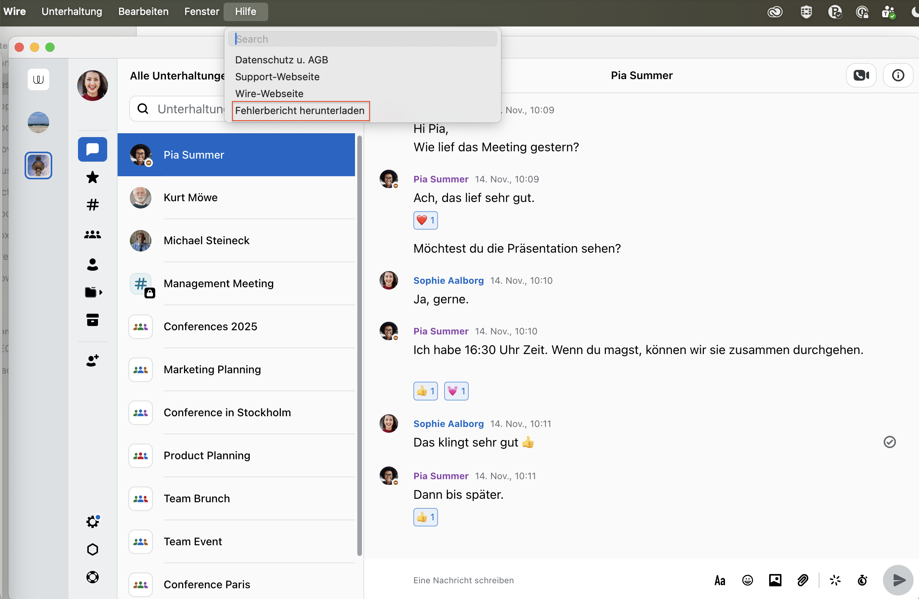Screen dimensions: 919x599
Task: Open the Pia Summer conversation
Action: click(236, 155)
